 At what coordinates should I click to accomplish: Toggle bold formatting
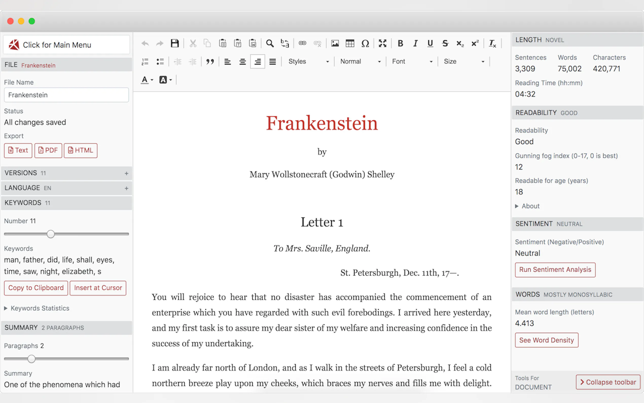[x=400, y=43]
